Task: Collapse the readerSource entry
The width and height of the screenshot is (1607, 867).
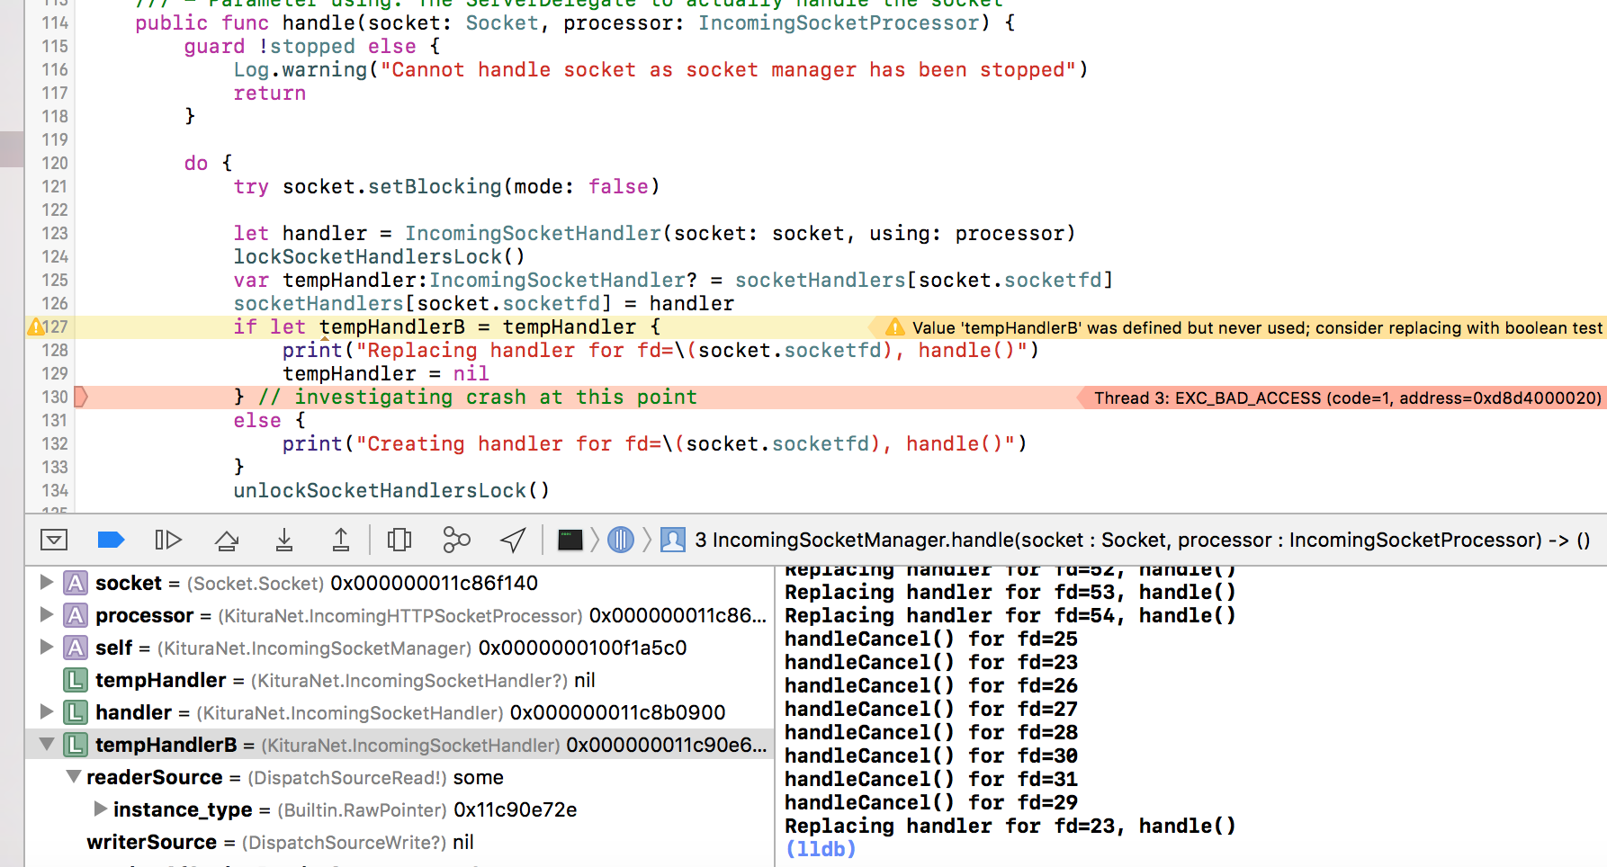Action: coord(73,777)
